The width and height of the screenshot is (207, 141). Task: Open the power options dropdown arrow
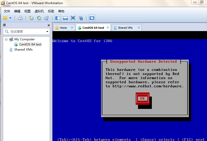point(10,18)
